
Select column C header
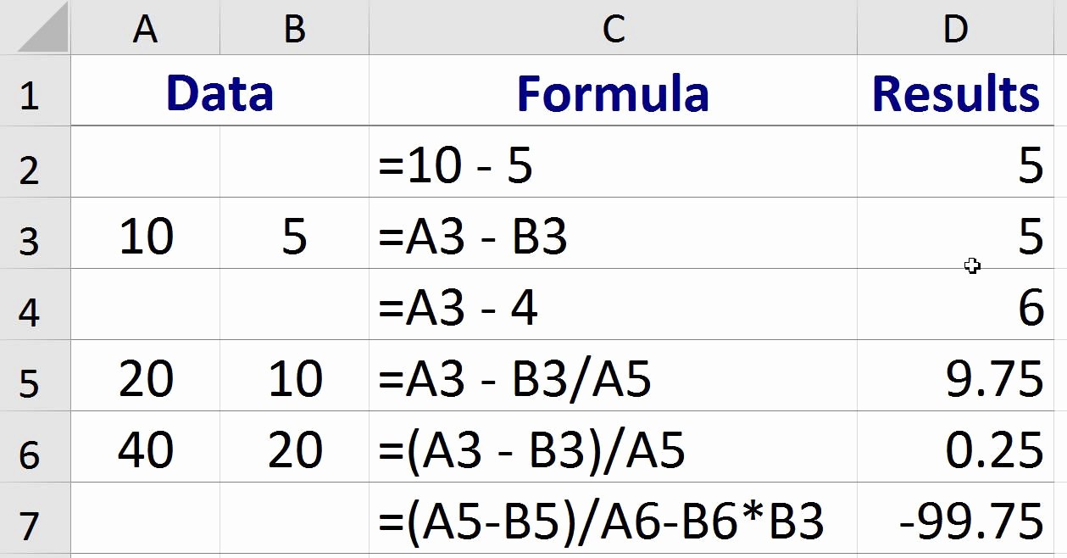[x=613, y=25]
